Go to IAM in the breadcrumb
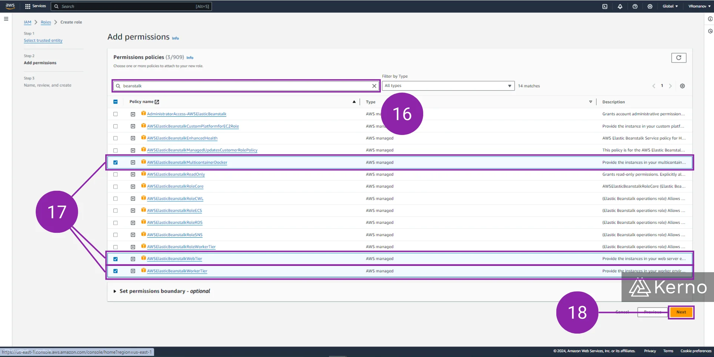 (x=28, y=22)
